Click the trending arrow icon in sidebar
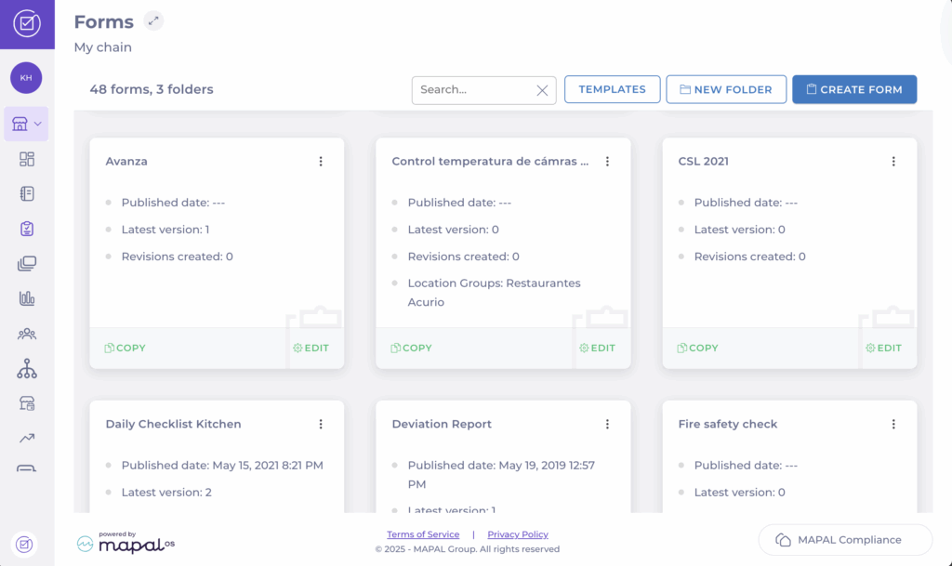This screenshot has height=566, width=952. (27, 438)
